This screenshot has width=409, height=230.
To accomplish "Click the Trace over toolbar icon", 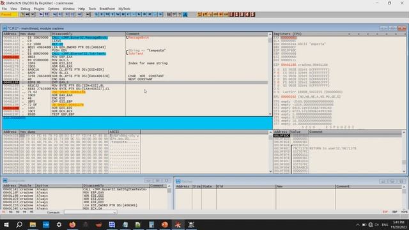I will 73,15.
